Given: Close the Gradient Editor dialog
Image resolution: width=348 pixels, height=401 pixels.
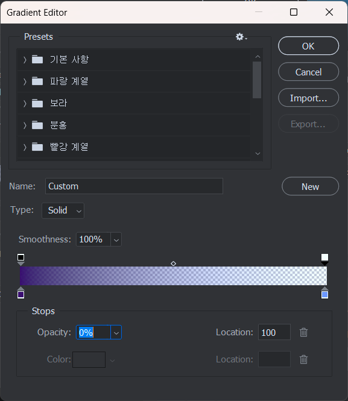Looking at the screenshot, I should coord(329,12).
